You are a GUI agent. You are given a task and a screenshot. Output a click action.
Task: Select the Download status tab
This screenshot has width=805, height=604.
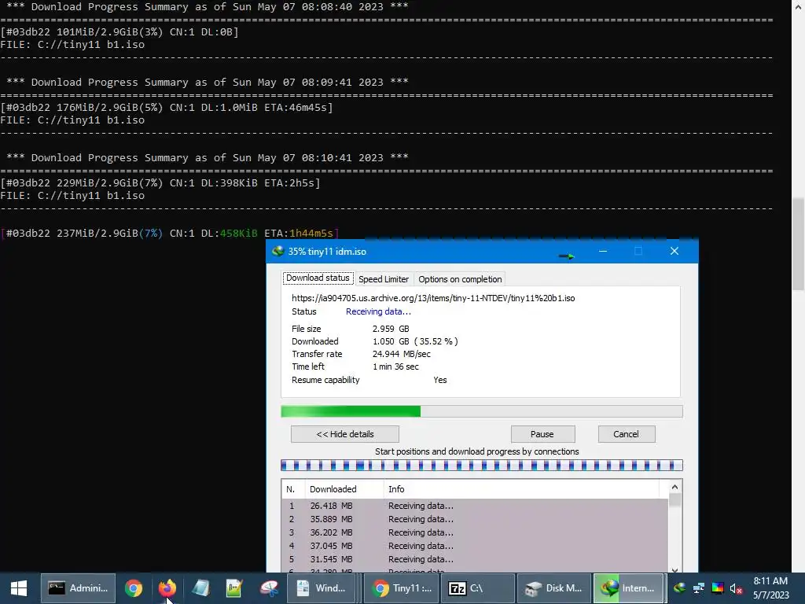318,278
